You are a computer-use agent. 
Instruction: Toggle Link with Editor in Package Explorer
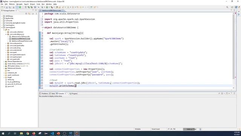pos(29,14)
